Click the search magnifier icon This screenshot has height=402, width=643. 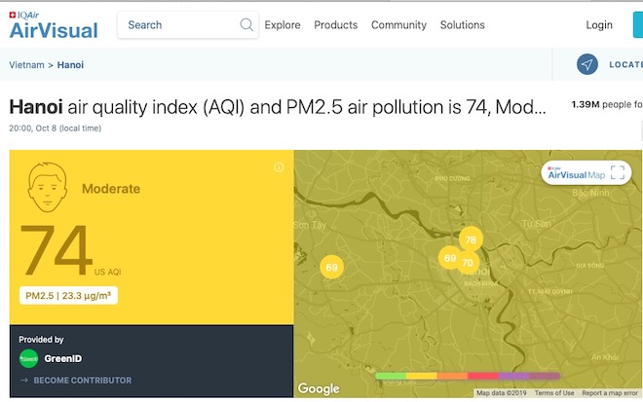[x=246, y=25]
